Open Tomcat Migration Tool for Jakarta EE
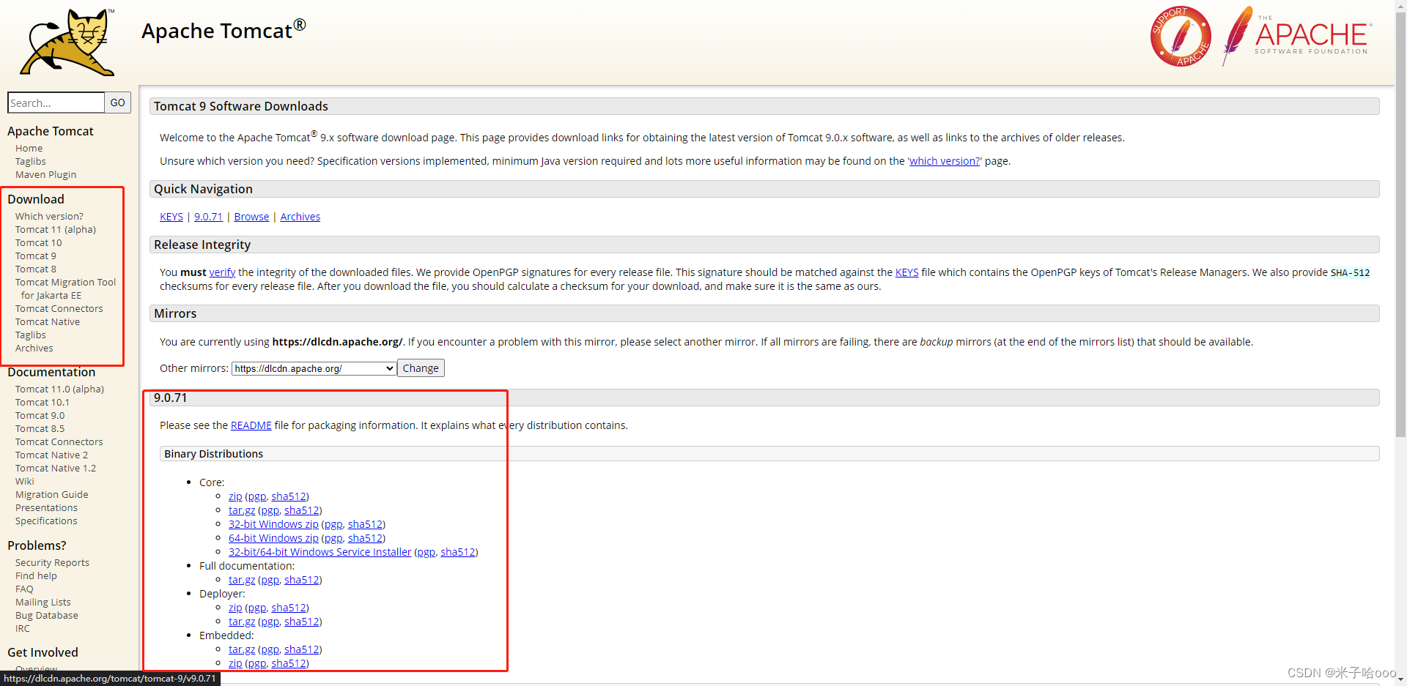This screenshot has height=686, width=1407. pos(65,288)
